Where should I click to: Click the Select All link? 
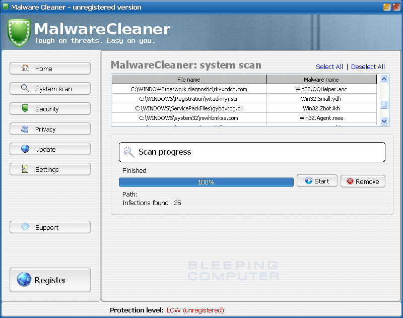329,67
